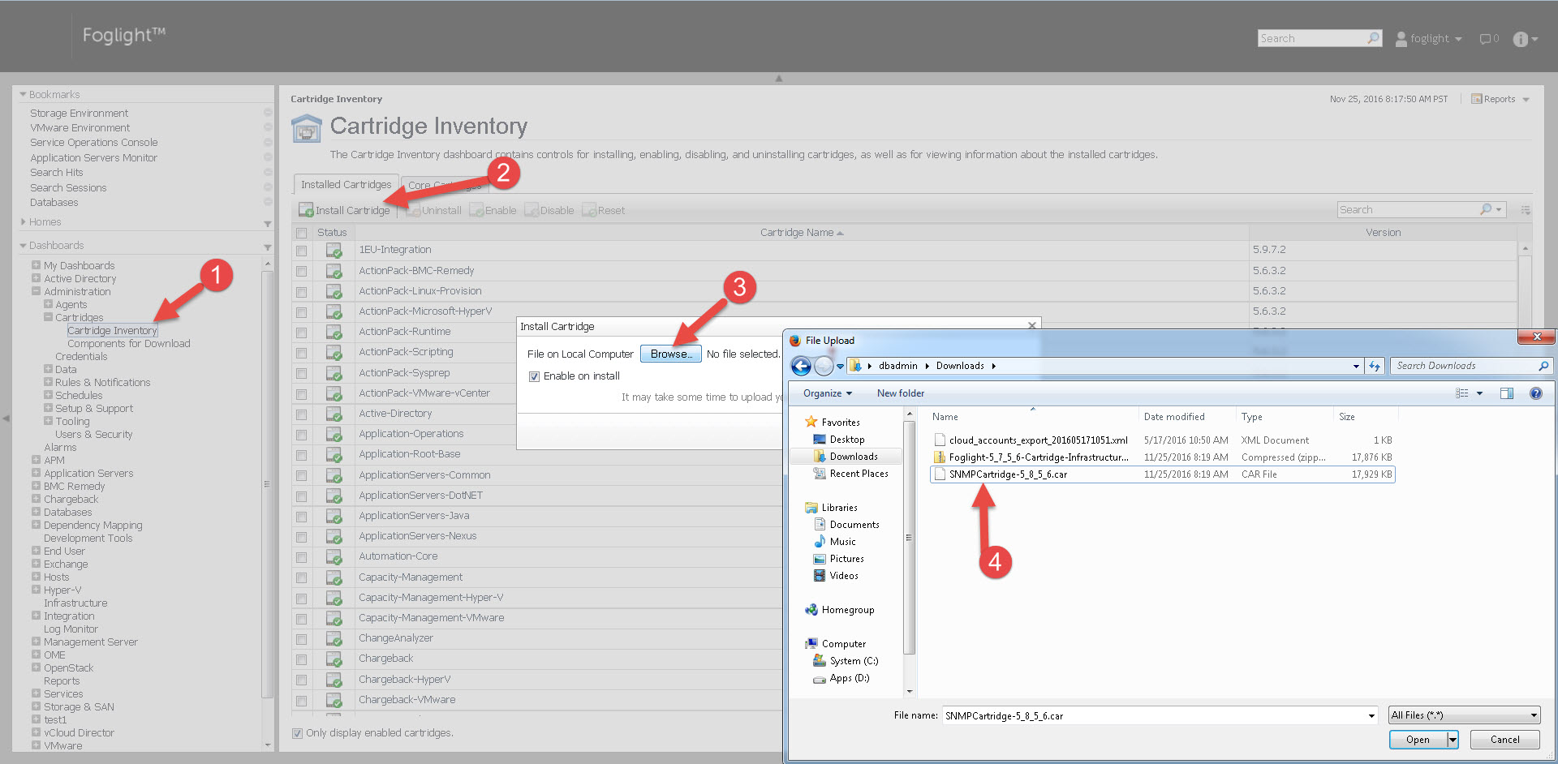1558x764 pixels.
Task: Change view icon in File Upload
Action: coord(1462,393)
